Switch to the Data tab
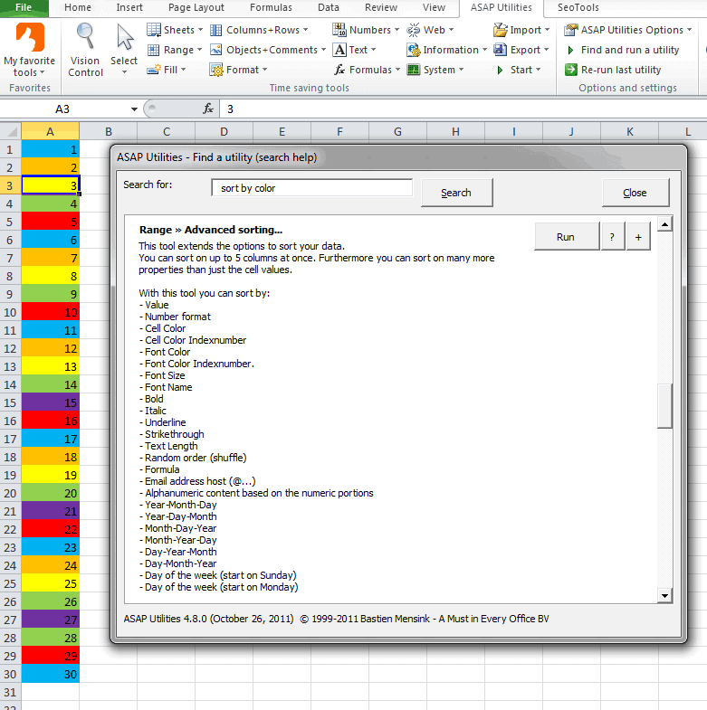 328,8
